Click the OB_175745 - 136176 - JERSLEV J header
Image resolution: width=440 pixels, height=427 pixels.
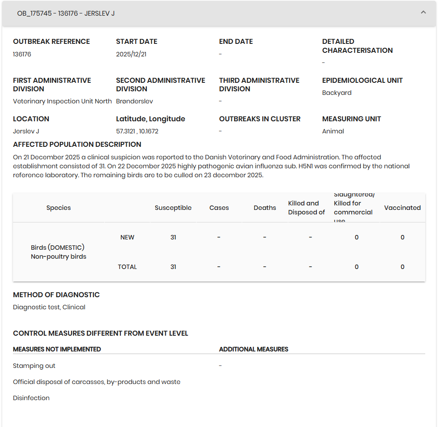[x=66, y=13]
